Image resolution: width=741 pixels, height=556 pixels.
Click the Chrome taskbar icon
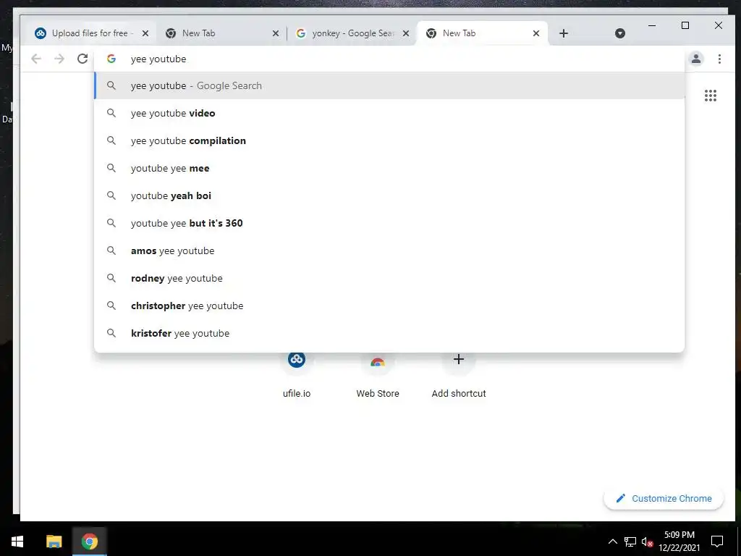89,542
